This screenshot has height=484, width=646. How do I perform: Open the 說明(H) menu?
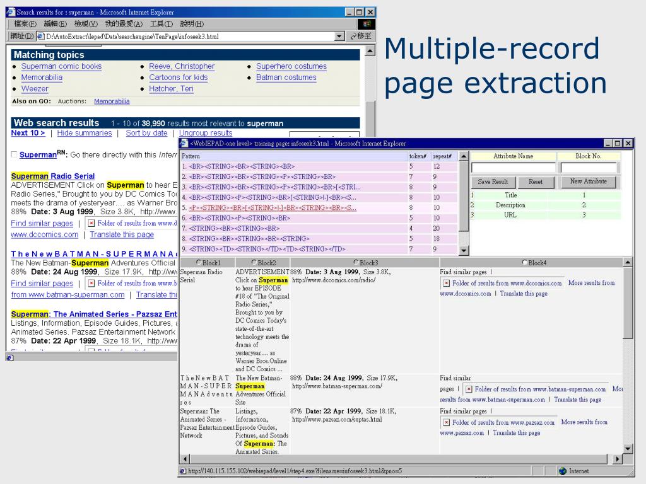click(x=192, y=24)
